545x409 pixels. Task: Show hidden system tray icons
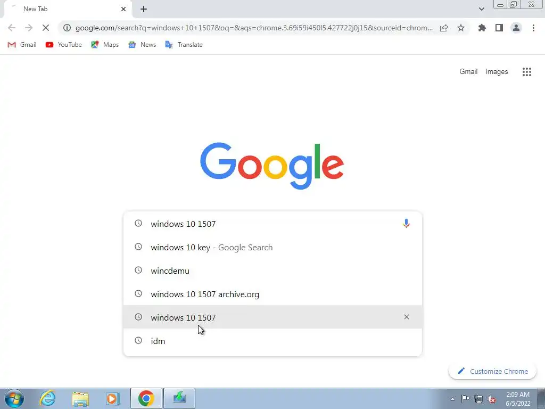(x=452, y=399)
